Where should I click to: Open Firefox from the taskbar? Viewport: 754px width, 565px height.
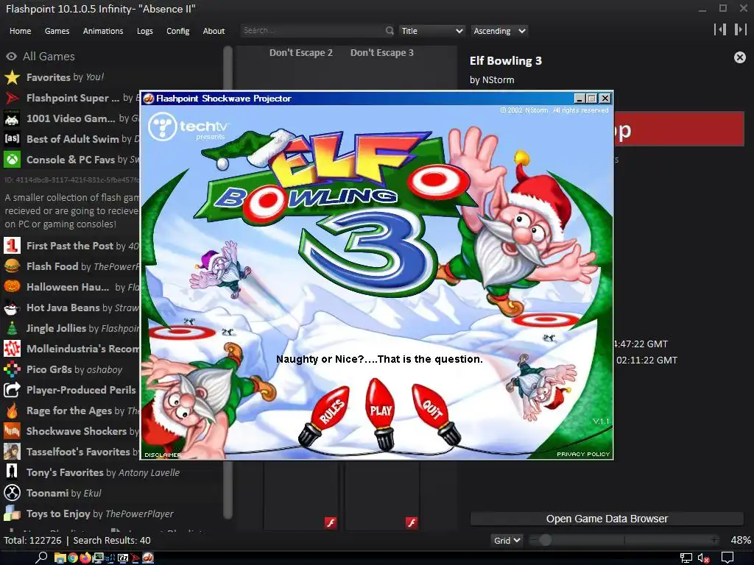pos(85,558)
